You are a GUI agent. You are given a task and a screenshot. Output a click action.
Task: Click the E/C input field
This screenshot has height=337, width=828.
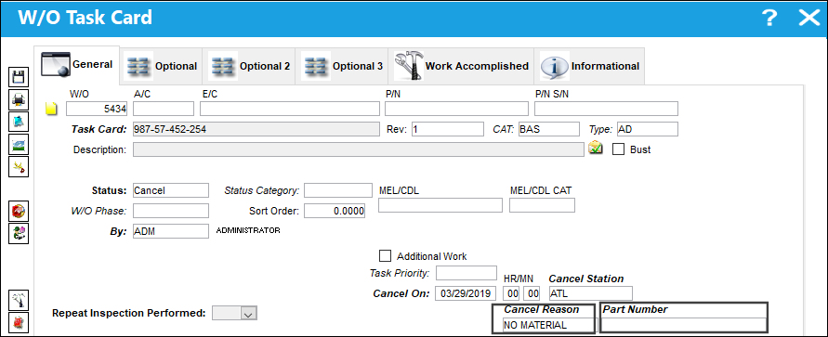(x=290, y=110)
